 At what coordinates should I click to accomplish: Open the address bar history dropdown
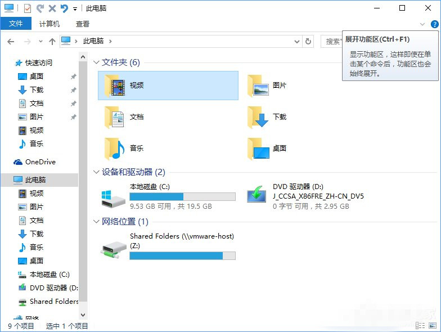(x=298, y=41)
